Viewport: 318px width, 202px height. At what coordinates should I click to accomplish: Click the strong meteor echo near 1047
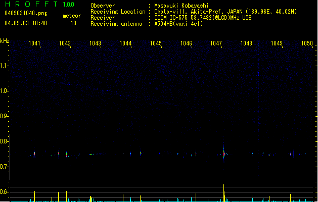(x=224, y=154)
